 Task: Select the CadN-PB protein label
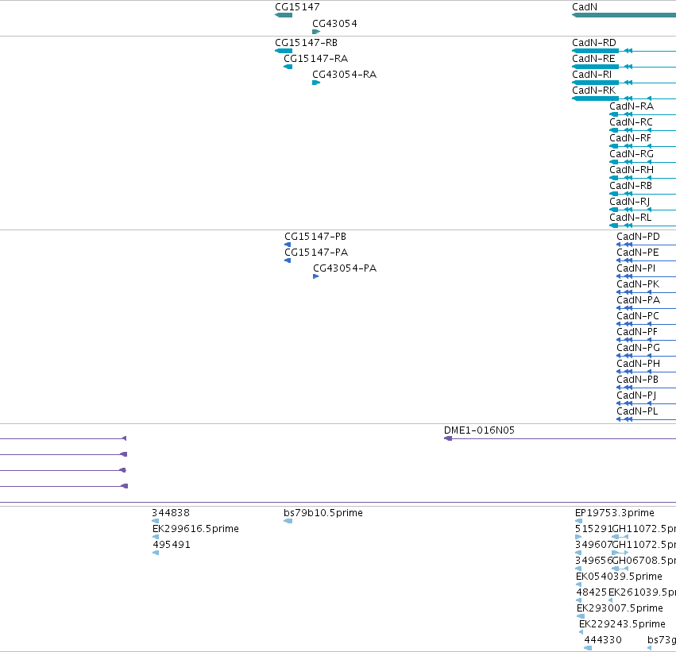(637, 380)
